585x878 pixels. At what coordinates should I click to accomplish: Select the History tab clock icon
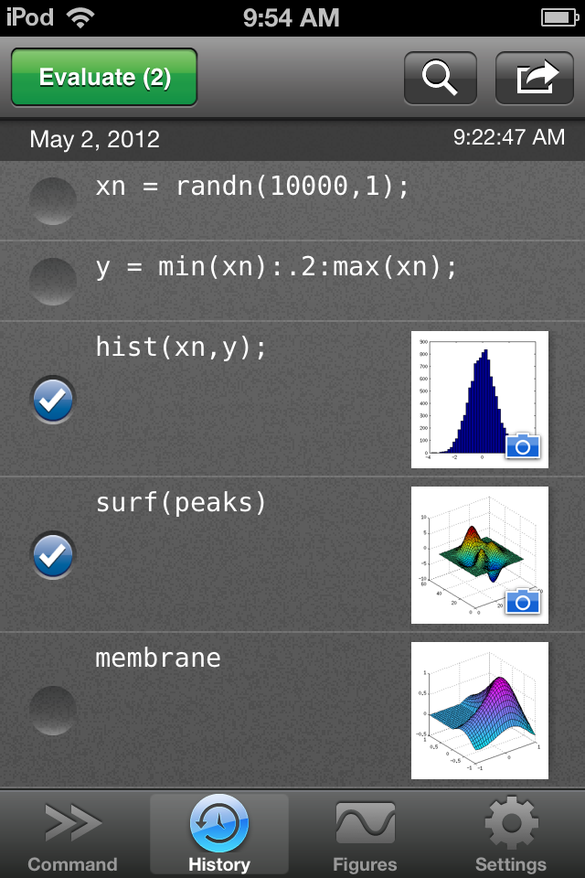219,824
